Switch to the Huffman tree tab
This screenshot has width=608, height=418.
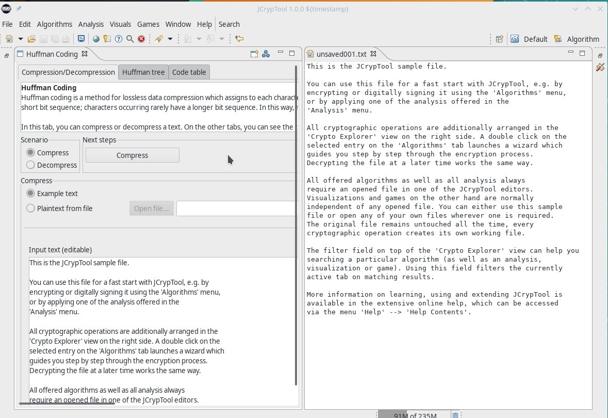(x=143, y=72)
